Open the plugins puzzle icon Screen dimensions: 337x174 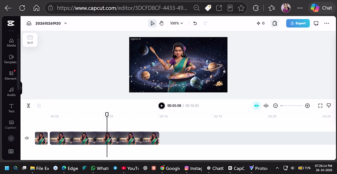click(275, 23)
